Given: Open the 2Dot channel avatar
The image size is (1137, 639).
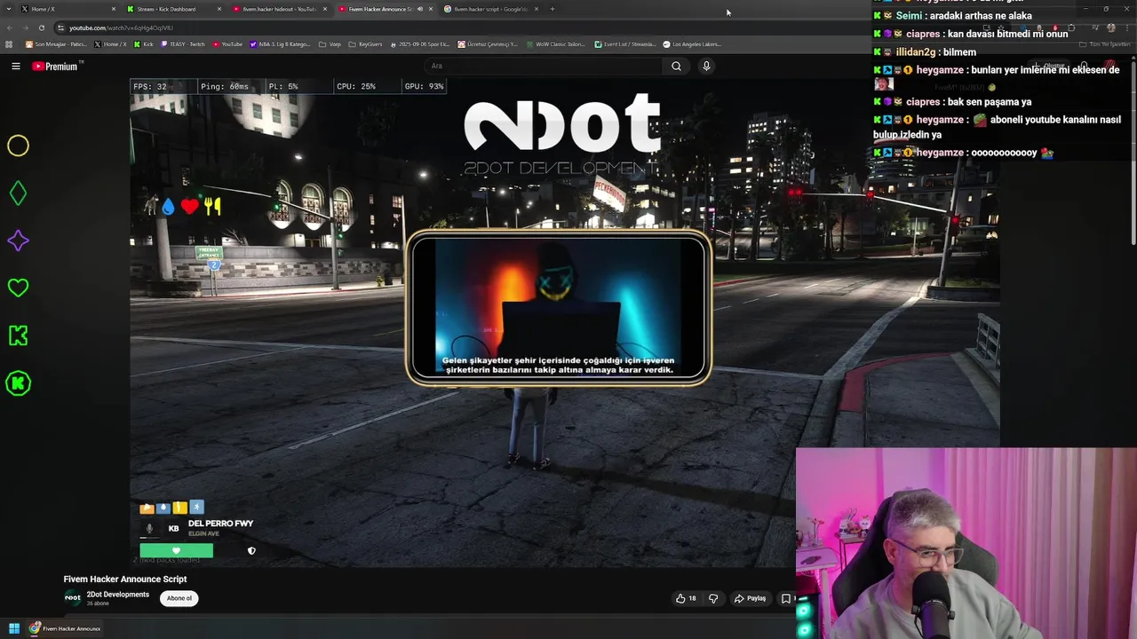Looking at the screenshot, I should pyautogui.click(x=73, y=598).
